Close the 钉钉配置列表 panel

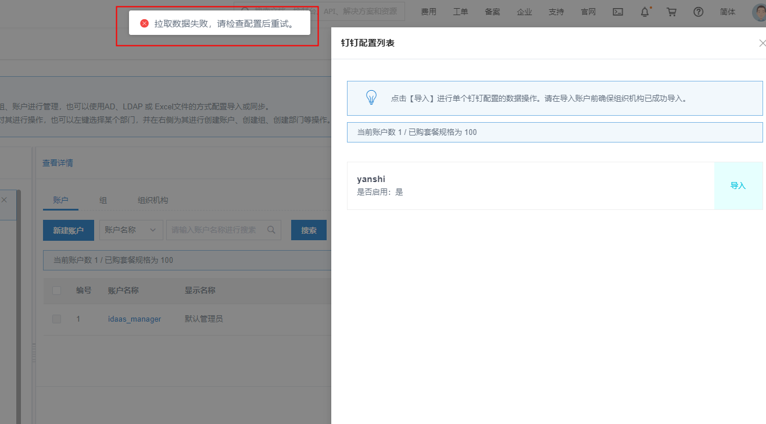(x=762, y=43)
